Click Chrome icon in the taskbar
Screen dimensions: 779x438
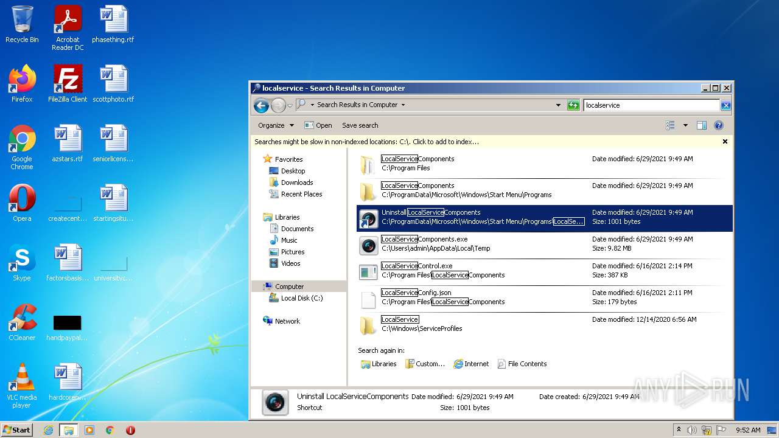110,430
